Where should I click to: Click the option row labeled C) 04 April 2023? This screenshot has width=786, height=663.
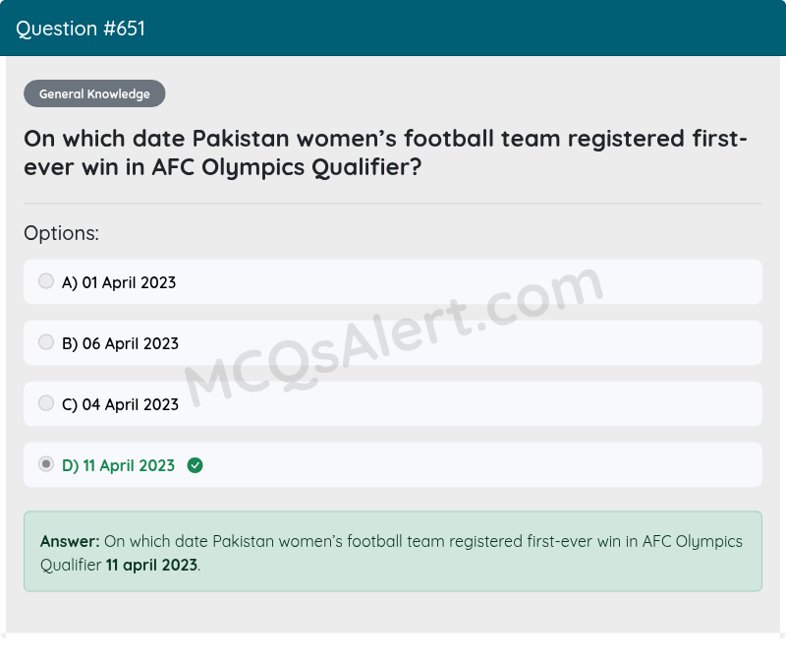(393, 403)
